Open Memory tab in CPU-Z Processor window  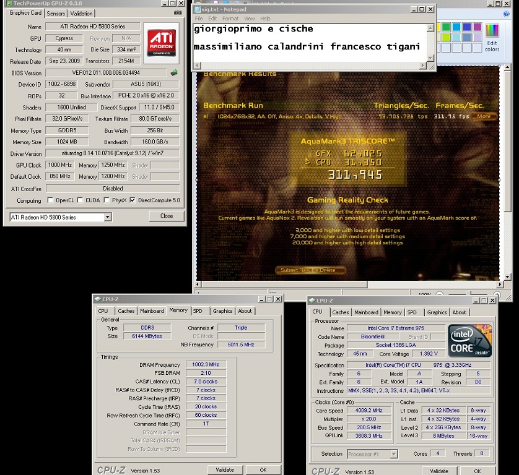[393, 312]
